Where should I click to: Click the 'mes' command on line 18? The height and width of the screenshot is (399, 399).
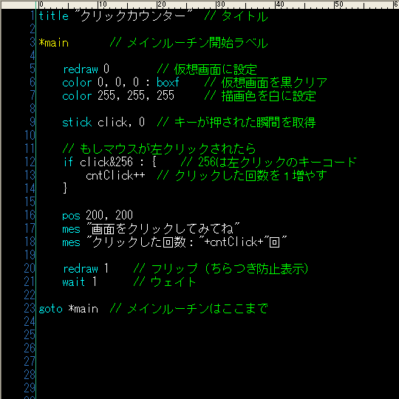(x=71, y=242)
